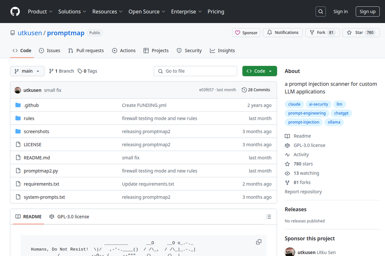The height and width of the screenshot is (256, 385).
Task: Click the sponsor utkusen avatar
Action: 290,252
